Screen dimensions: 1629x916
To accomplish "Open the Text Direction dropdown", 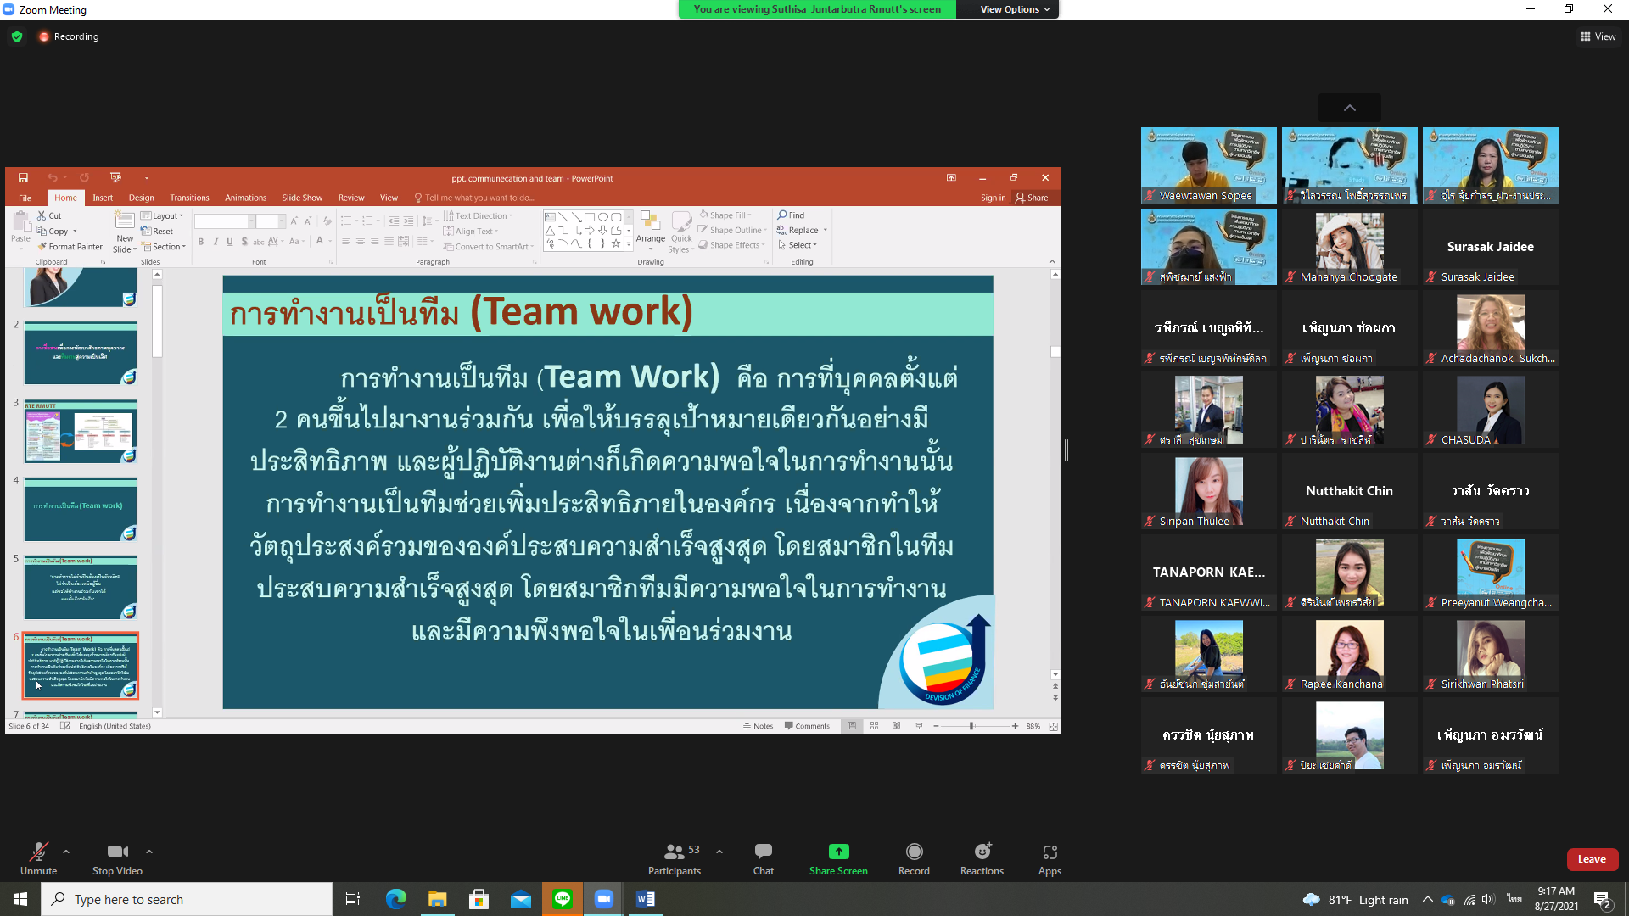I will coord(479,216).
